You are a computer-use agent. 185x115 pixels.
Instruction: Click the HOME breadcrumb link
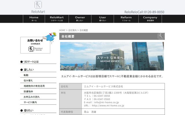click(x=62, y=30)
